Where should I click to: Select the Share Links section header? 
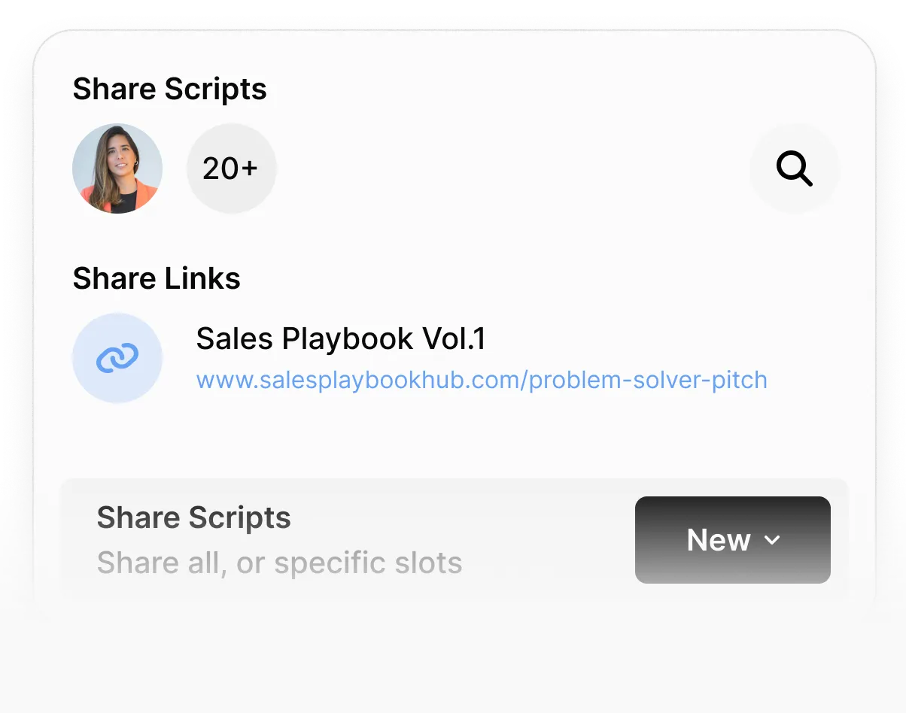pyautogui.click(x=156, y=278)
